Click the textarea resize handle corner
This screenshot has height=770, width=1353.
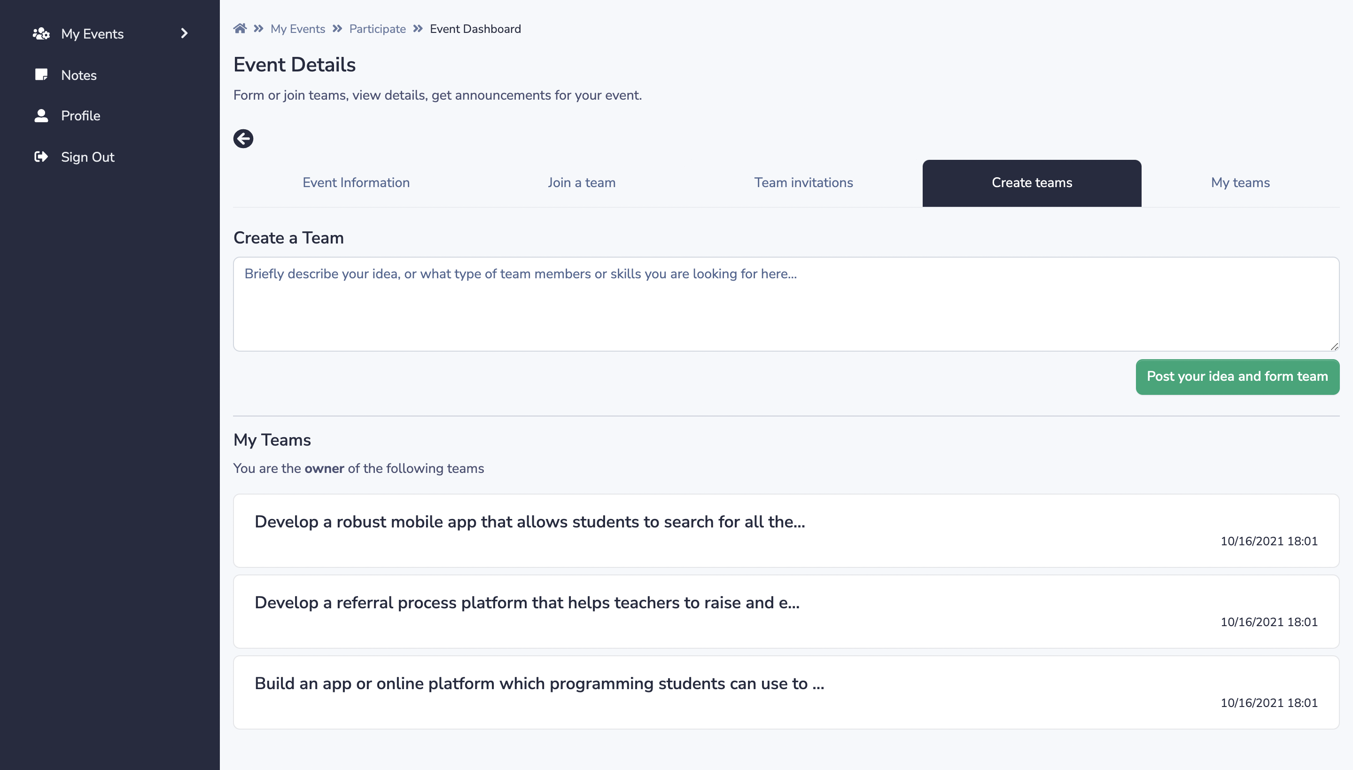pyautogui.click(x=1334, y=346)
